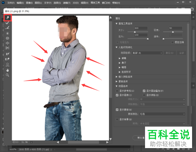Open the 使用 (Use) dropdown under Show Backdrop

tap(162, 123)
